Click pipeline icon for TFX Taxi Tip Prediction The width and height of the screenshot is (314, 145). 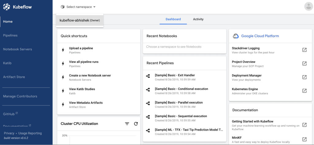point(148,131)
